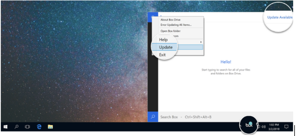Open the Windows Start menu
The height and width of the screenshot is (136, 296).
coord(5,127)
